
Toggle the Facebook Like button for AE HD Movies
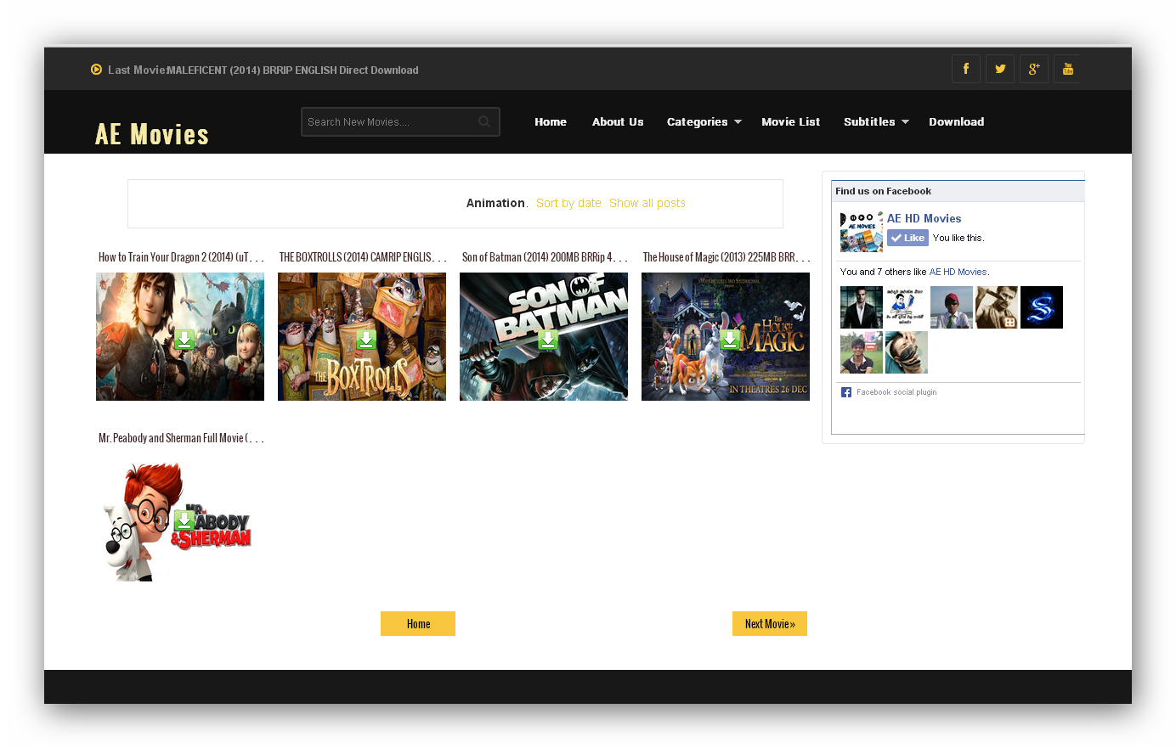907,238
